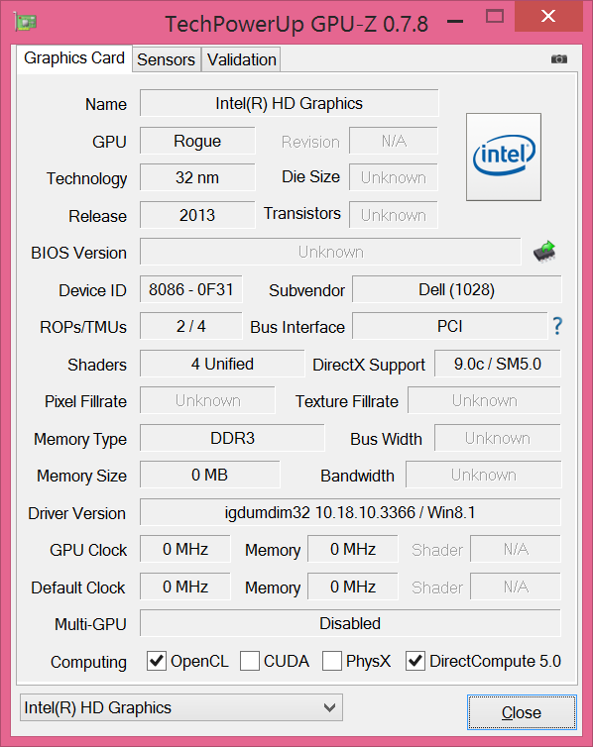
Task: Open the Intel(R) HD Graphics GPU dropdown
Action: click(181, 707)
